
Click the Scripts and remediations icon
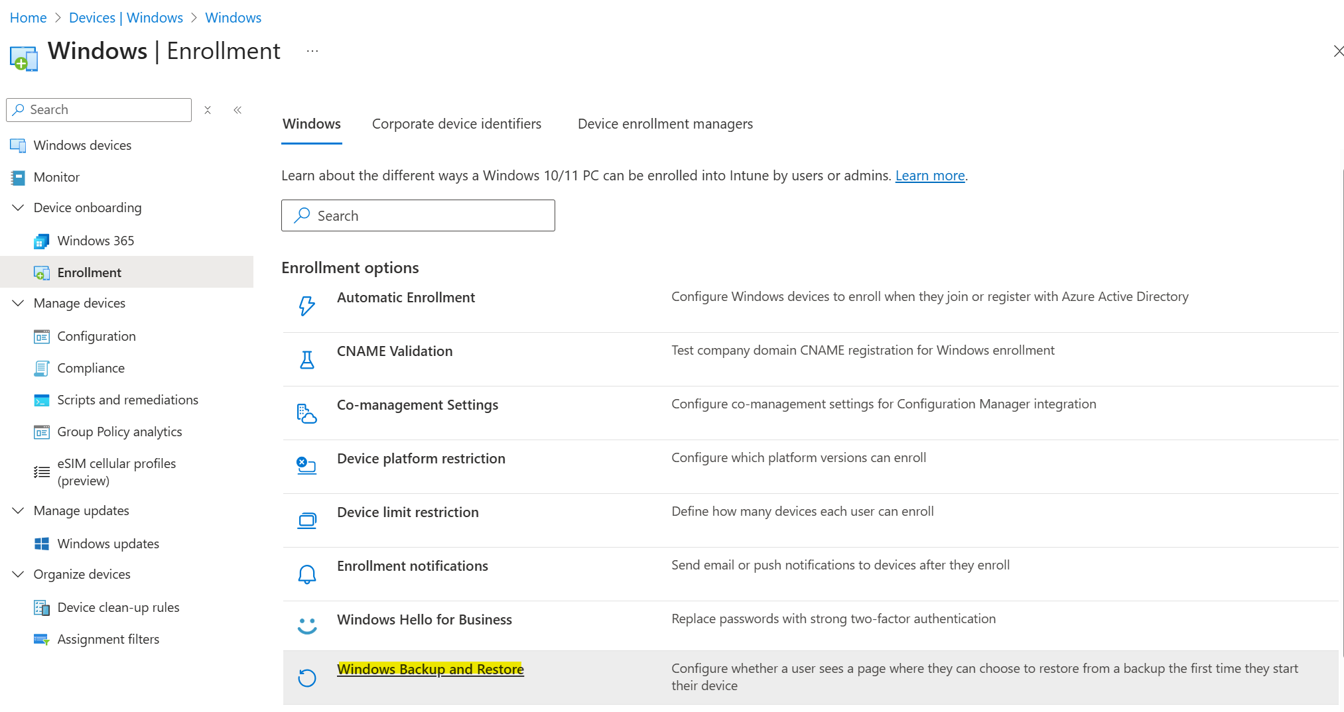click(x=42, y=400)
